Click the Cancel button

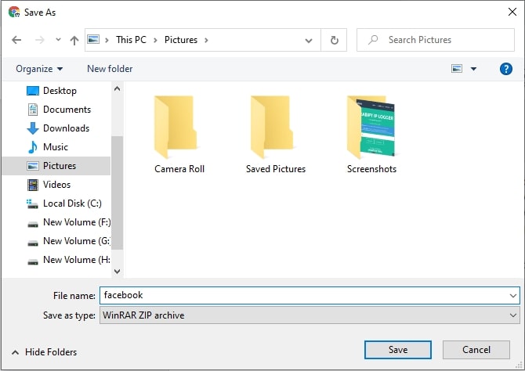[476, 350]
